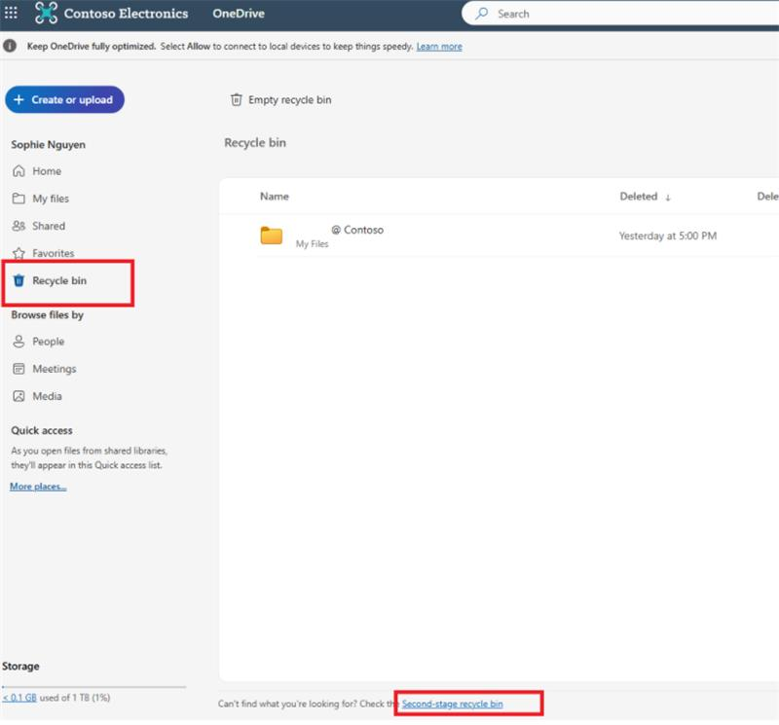Click the info icon in notification bar
This screenshot has height=725, width=779.
(10, 46)
